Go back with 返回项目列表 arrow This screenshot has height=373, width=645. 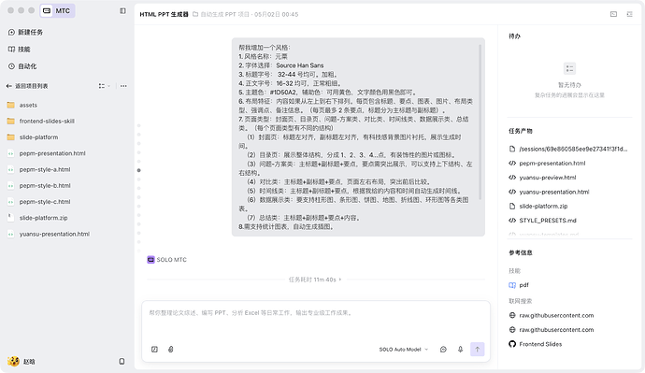tap(27, 86)
